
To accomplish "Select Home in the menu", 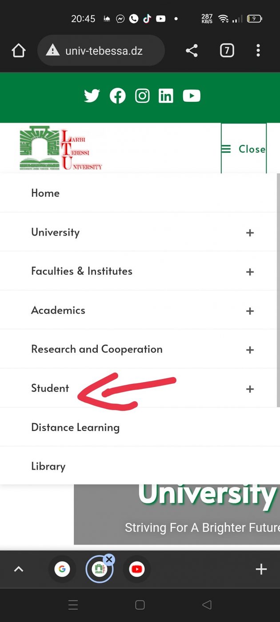I will (45, 193).
